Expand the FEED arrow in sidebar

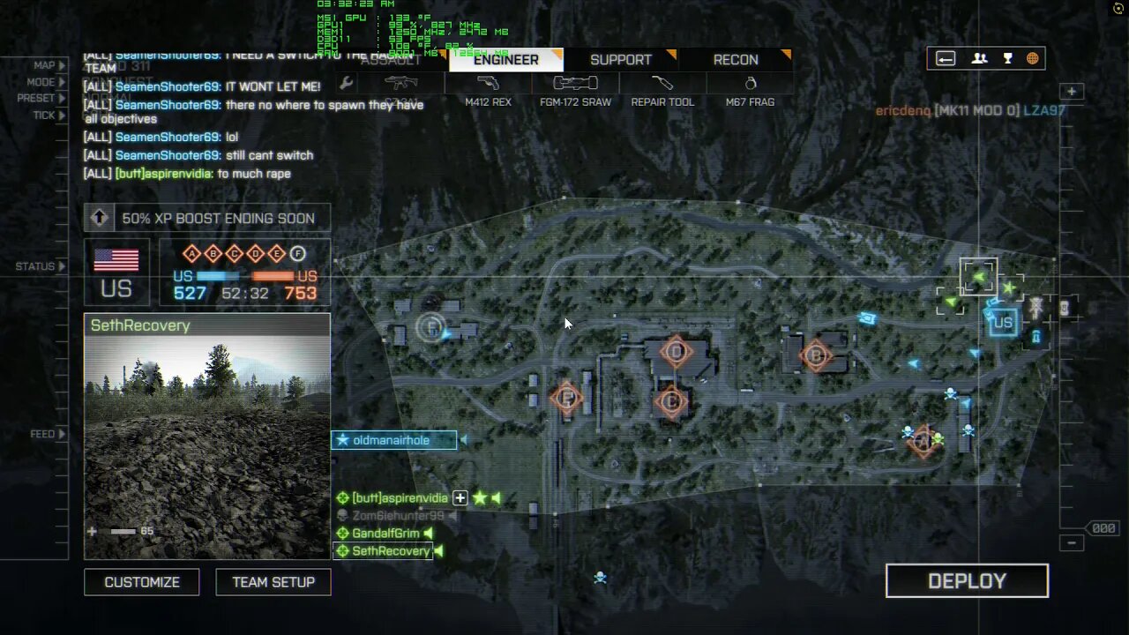[x=62, y=434]
